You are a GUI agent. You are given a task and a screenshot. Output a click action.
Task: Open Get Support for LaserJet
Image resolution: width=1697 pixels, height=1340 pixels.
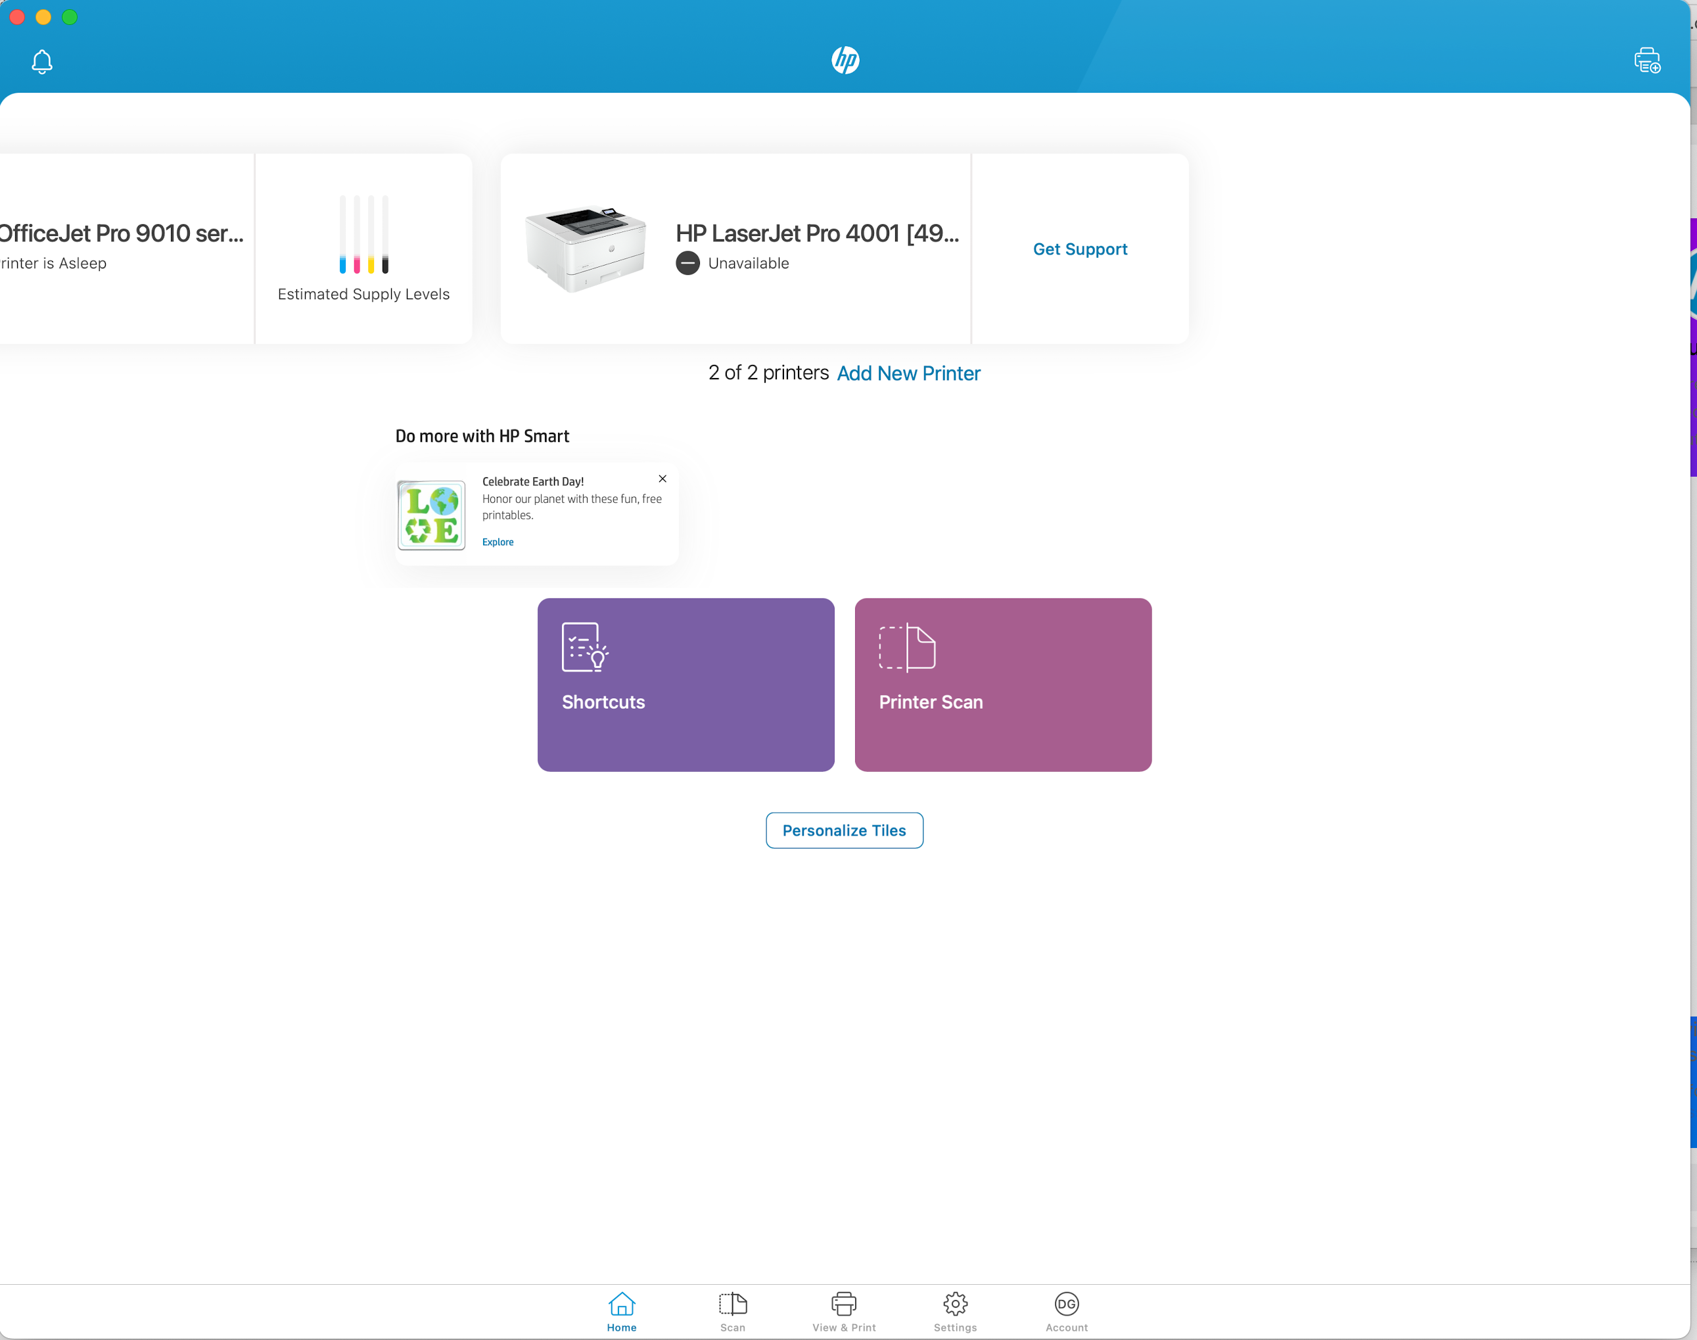tap(1080, 249)
